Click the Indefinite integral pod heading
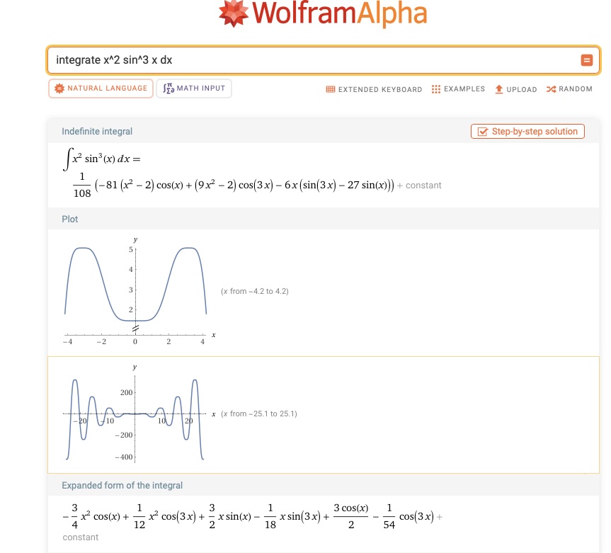The image size is (611, 553). point(97,132)
